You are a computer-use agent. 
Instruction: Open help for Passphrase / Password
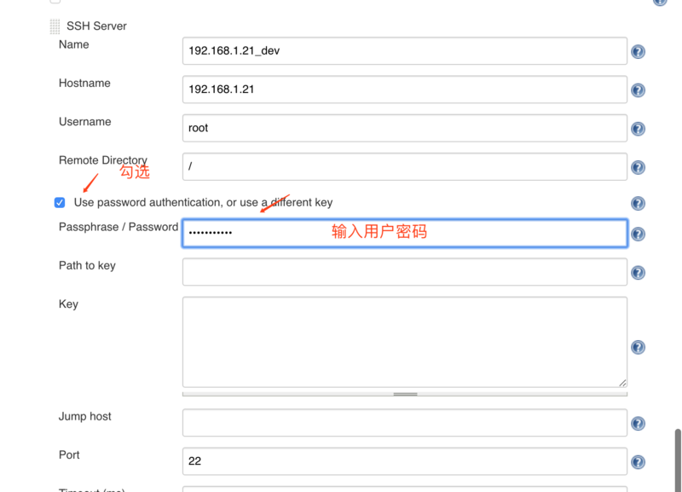pos(638,233)
